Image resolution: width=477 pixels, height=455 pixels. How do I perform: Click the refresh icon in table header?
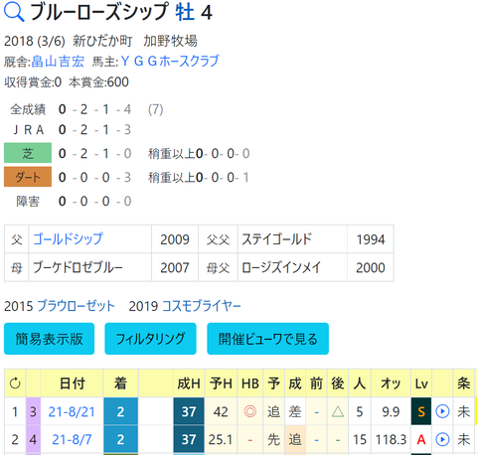click(x=15, y=383)
